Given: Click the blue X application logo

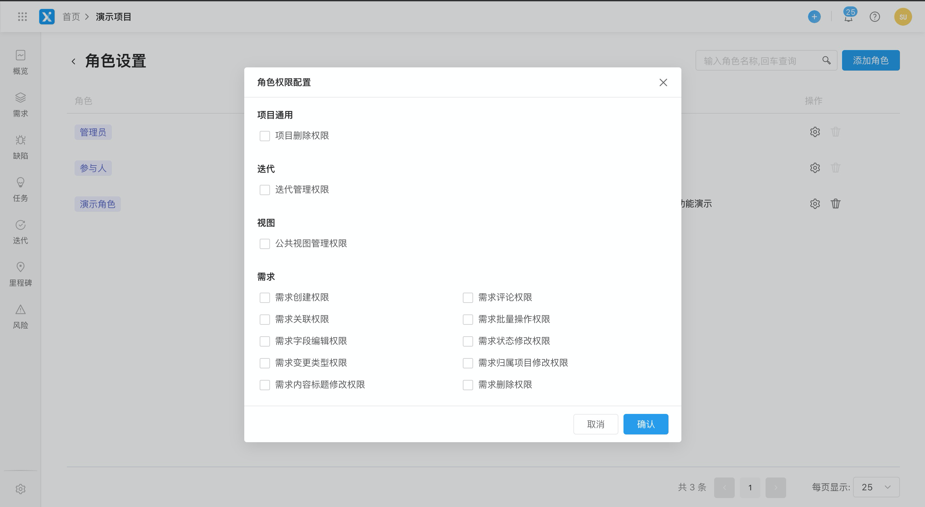Looking at the screenshot, I should (47, 16).
